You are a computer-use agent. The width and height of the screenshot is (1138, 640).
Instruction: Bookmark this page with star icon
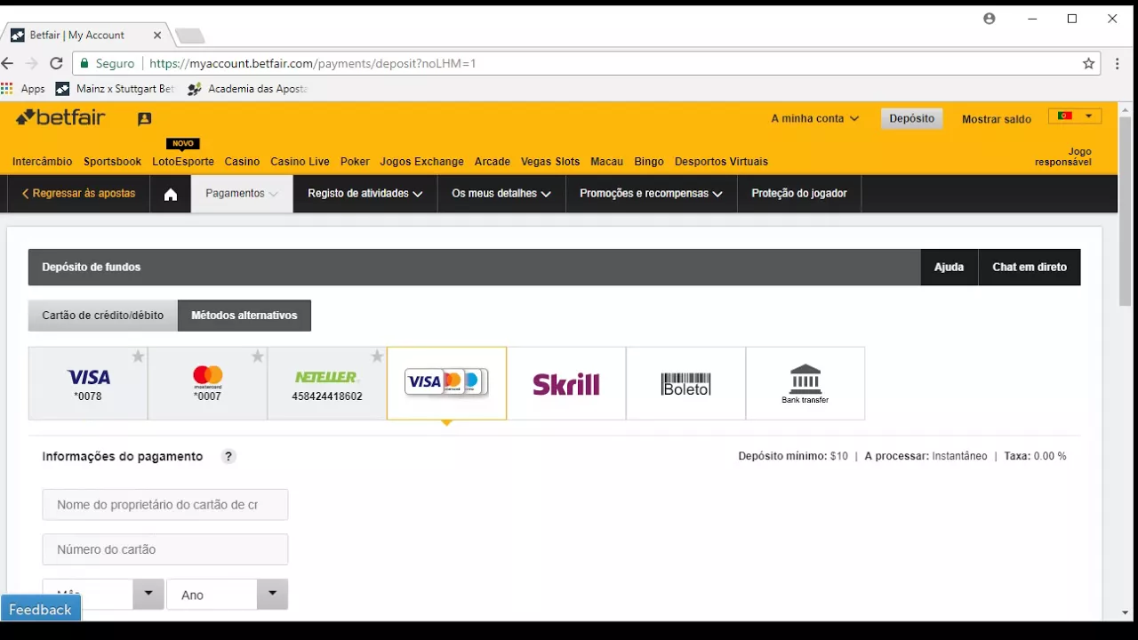pyautogui.click(x=1088, y=63)
